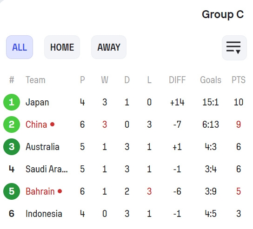
Task: Click the dark green rank 3 badge
Action: (12, 147)
